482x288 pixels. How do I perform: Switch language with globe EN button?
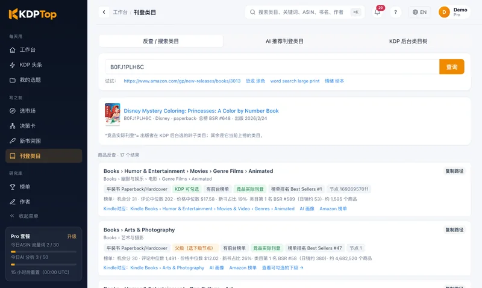click(419, 12)
